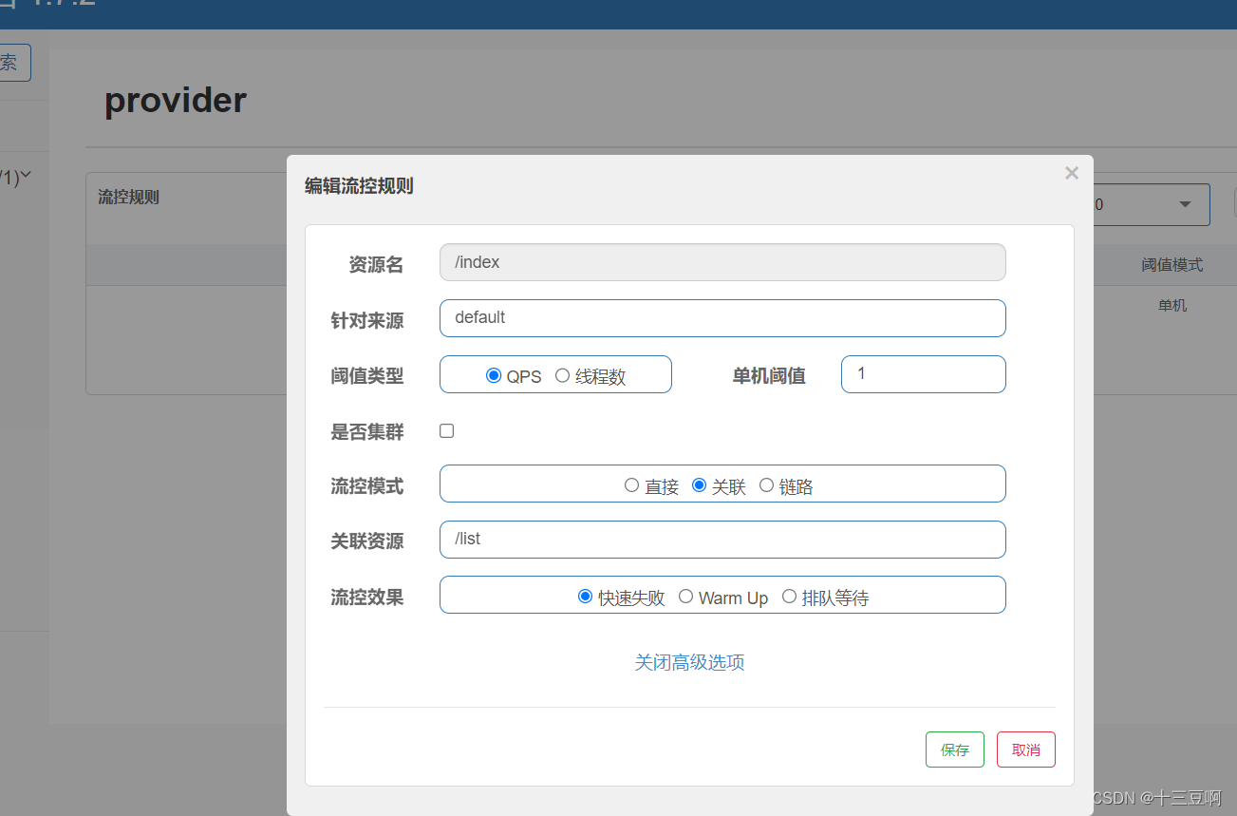The width and height of the screenshot is (1237, 816).
Task: Enable the 是否集群 checkbox
Action: tap(447, 430)
